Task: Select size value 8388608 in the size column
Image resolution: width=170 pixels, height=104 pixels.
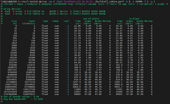Action: (x=12, y=75)
